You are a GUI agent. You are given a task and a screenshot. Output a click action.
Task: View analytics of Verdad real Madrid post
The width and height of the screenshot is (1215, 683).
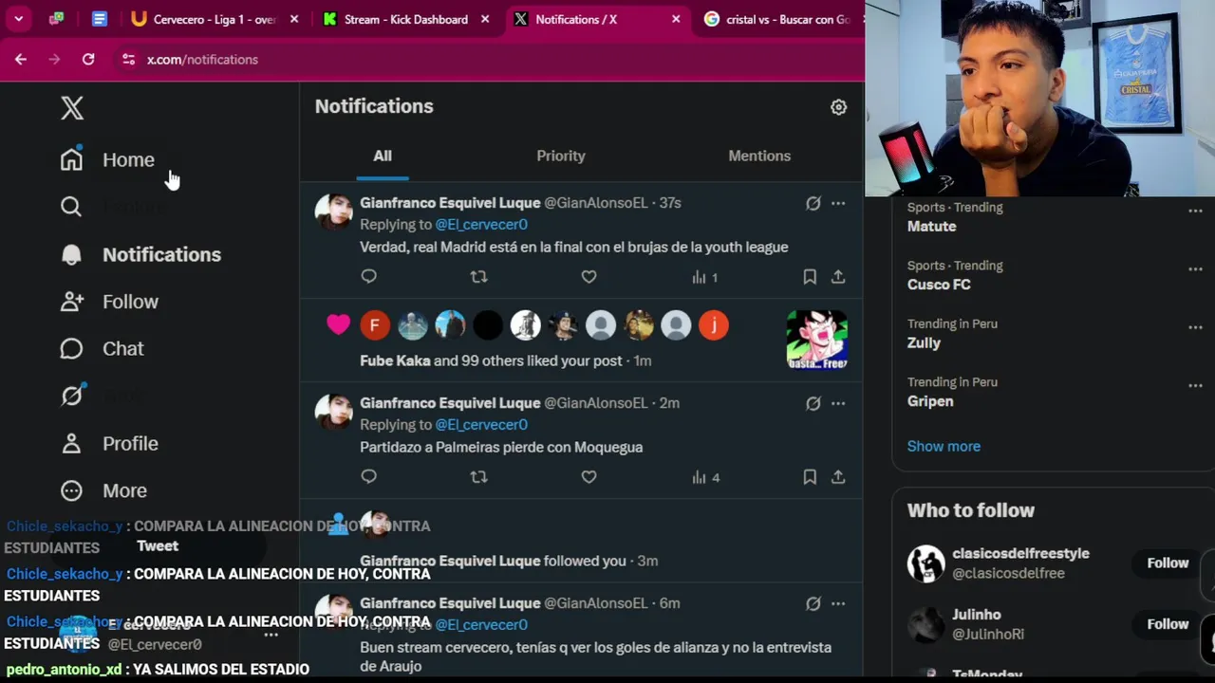pos(704,277)
